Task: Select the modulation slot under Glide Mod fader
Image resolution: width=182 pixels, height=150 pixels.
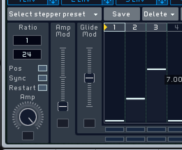Action: coord(89,123)
